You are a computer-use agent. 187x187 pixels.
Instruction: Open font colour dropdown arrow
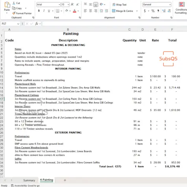(x=78, y=11)
